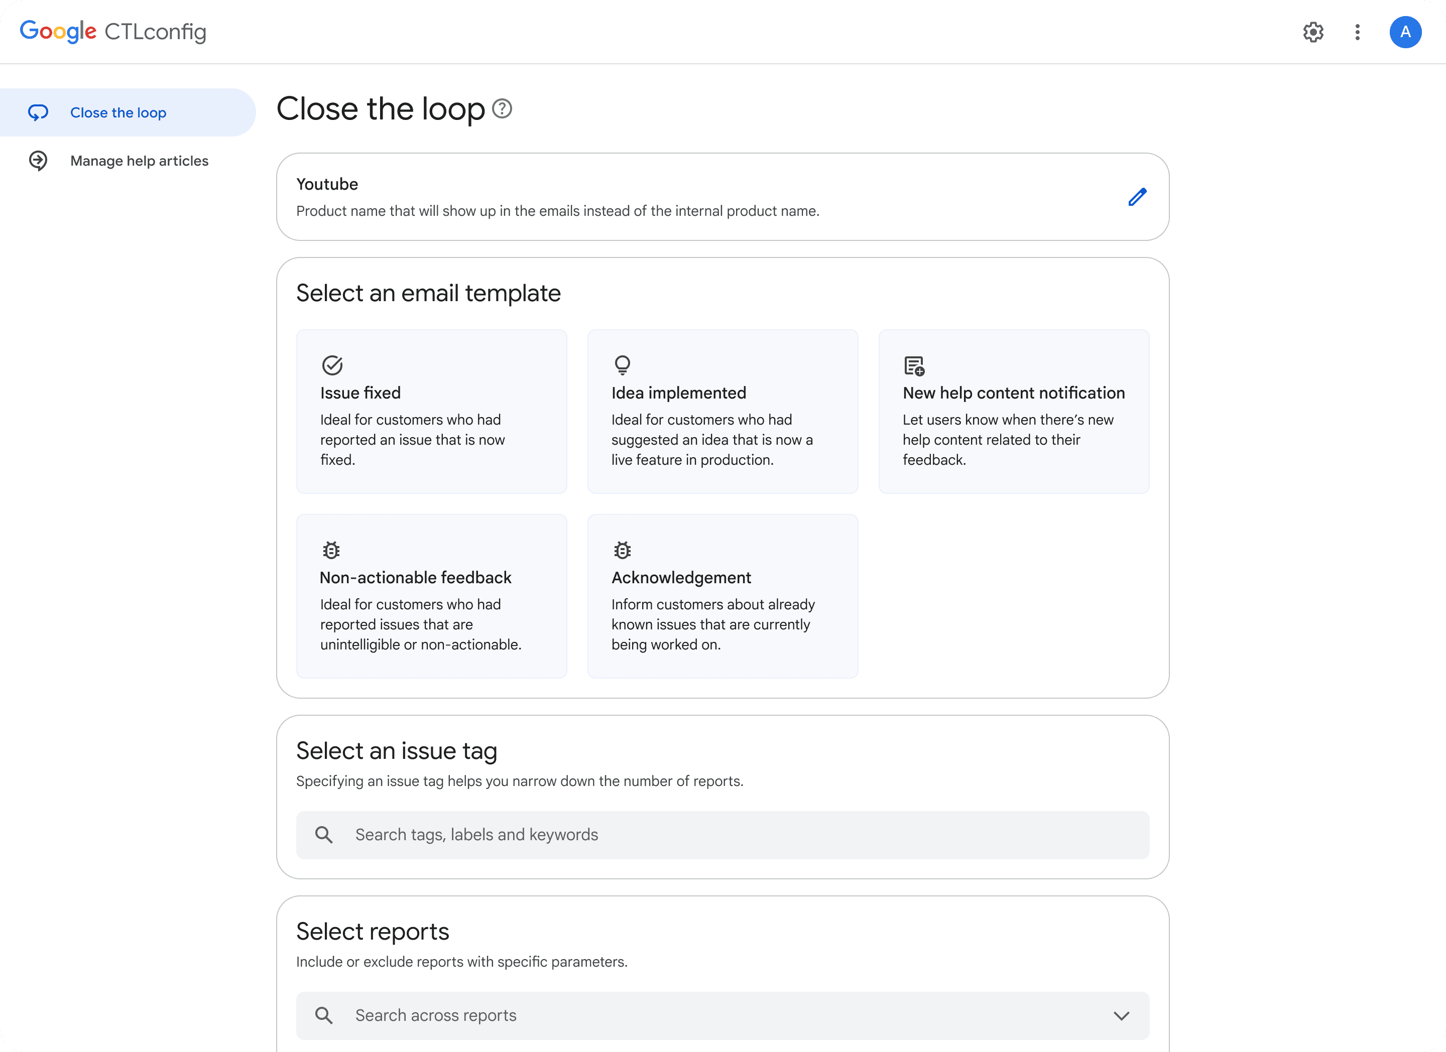Open Manage help articles in sidebar
Screen dimensions: 1446x1052
[139, 161]
